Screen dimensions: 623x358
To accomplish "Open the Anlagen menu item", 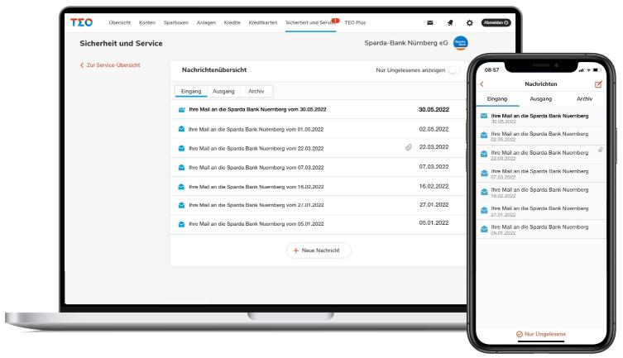I will click(206, 22).
